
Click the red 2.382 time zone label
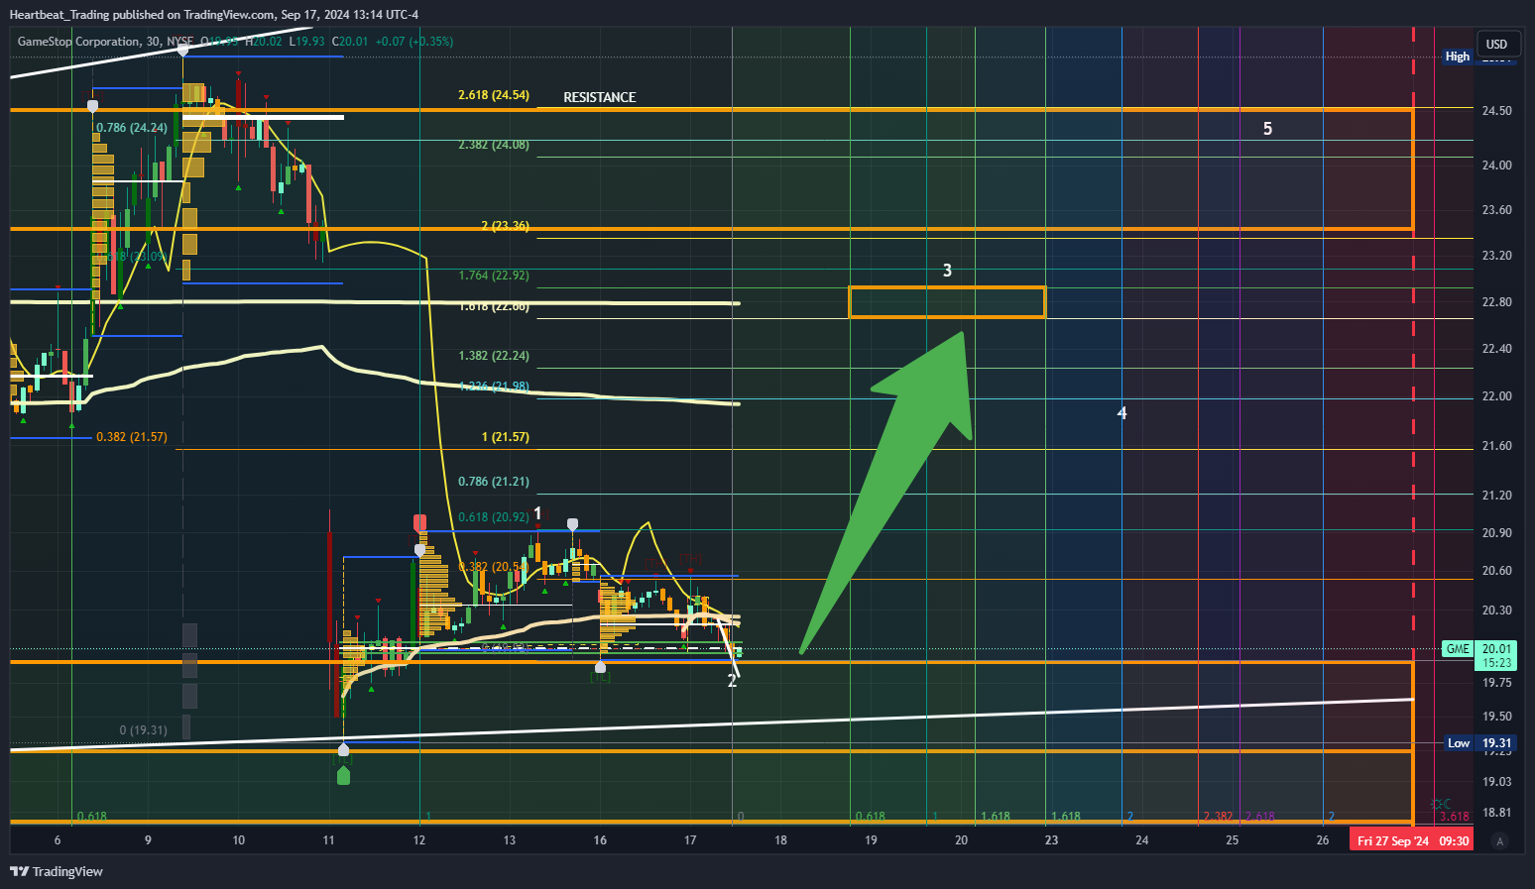[1218, 817]
